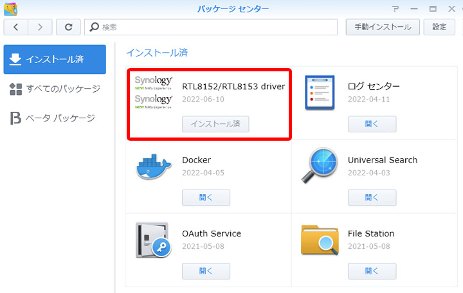Click 開く for OAuth Service
The image size is (463, 293).
coord(206,271)
